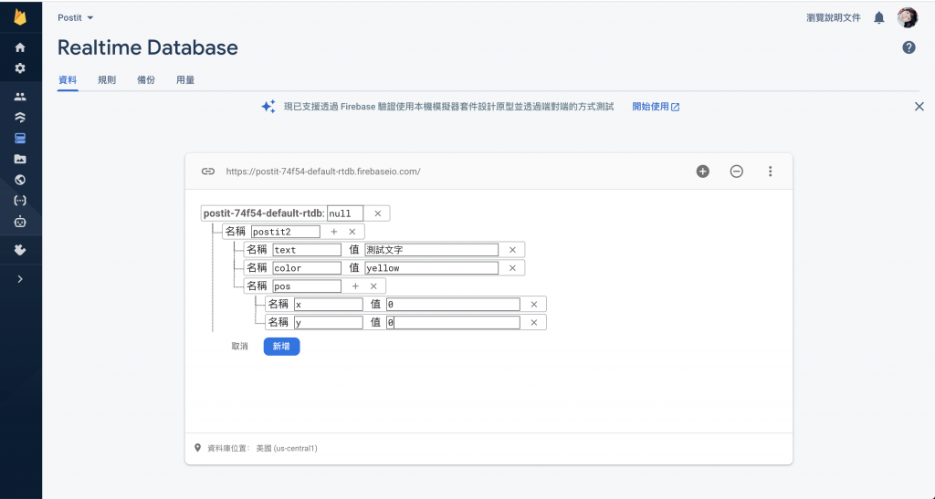The image size is (935, 499).
Task: Dismiss the emulator announcement banner
Action: (919, 107)
